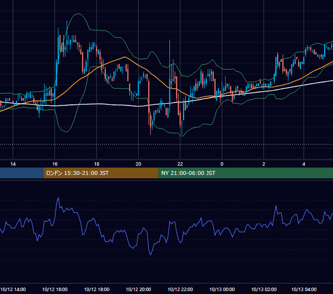
Task: Click the 20 hour label on price chart axis
Action: click(138, 164)
